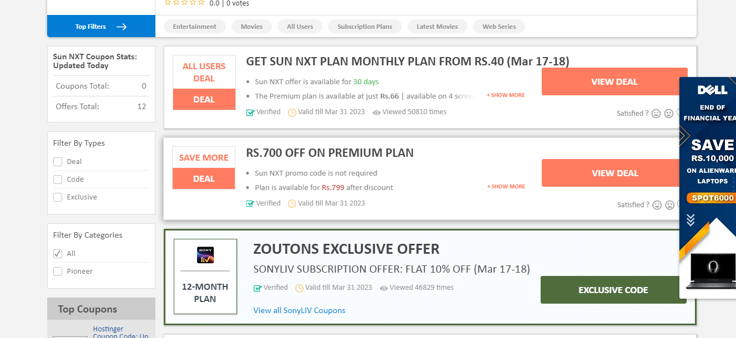
Task: Click View Deal for Rs.700 off premium plan
Action: click(614, 173)
